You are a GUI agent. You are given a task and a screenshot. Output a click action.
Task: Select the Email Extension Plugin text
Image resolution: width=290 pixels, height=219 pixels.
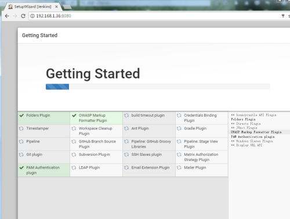(x=150, y=168)
